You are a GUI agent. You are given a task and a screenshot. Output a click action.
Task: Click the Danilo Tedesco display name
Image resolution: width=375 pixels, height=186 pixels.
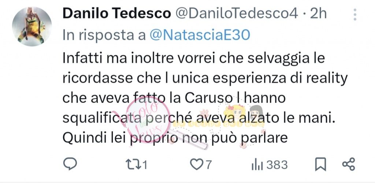coord(117,14)
